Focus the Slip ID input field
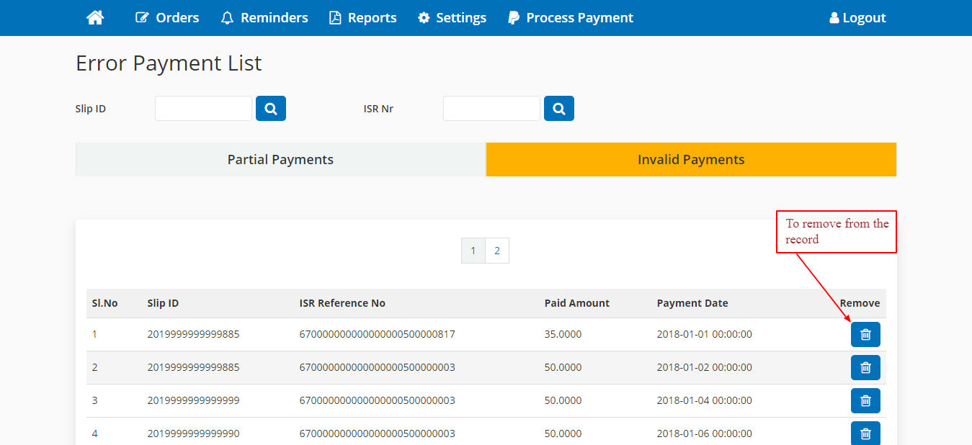 (x=203, y=109)
